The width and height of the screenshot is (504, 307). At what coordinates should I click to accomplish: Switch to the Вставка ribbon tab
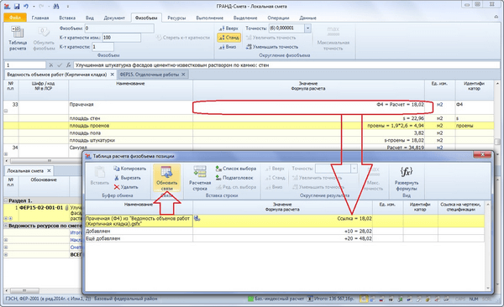(x=67, y=18)
